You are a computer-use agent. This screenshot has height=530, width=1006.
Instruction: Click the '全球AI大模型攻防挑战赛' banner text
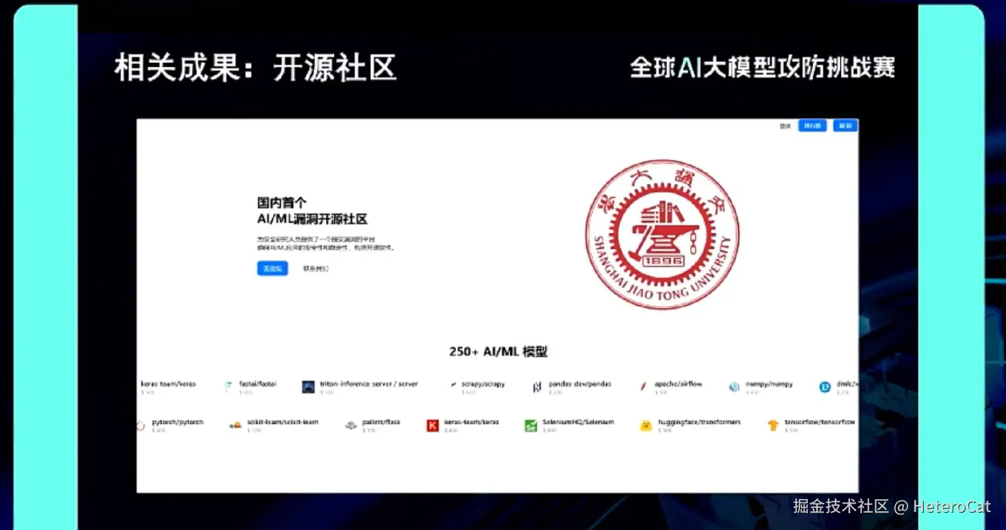[x=763, y=68]
